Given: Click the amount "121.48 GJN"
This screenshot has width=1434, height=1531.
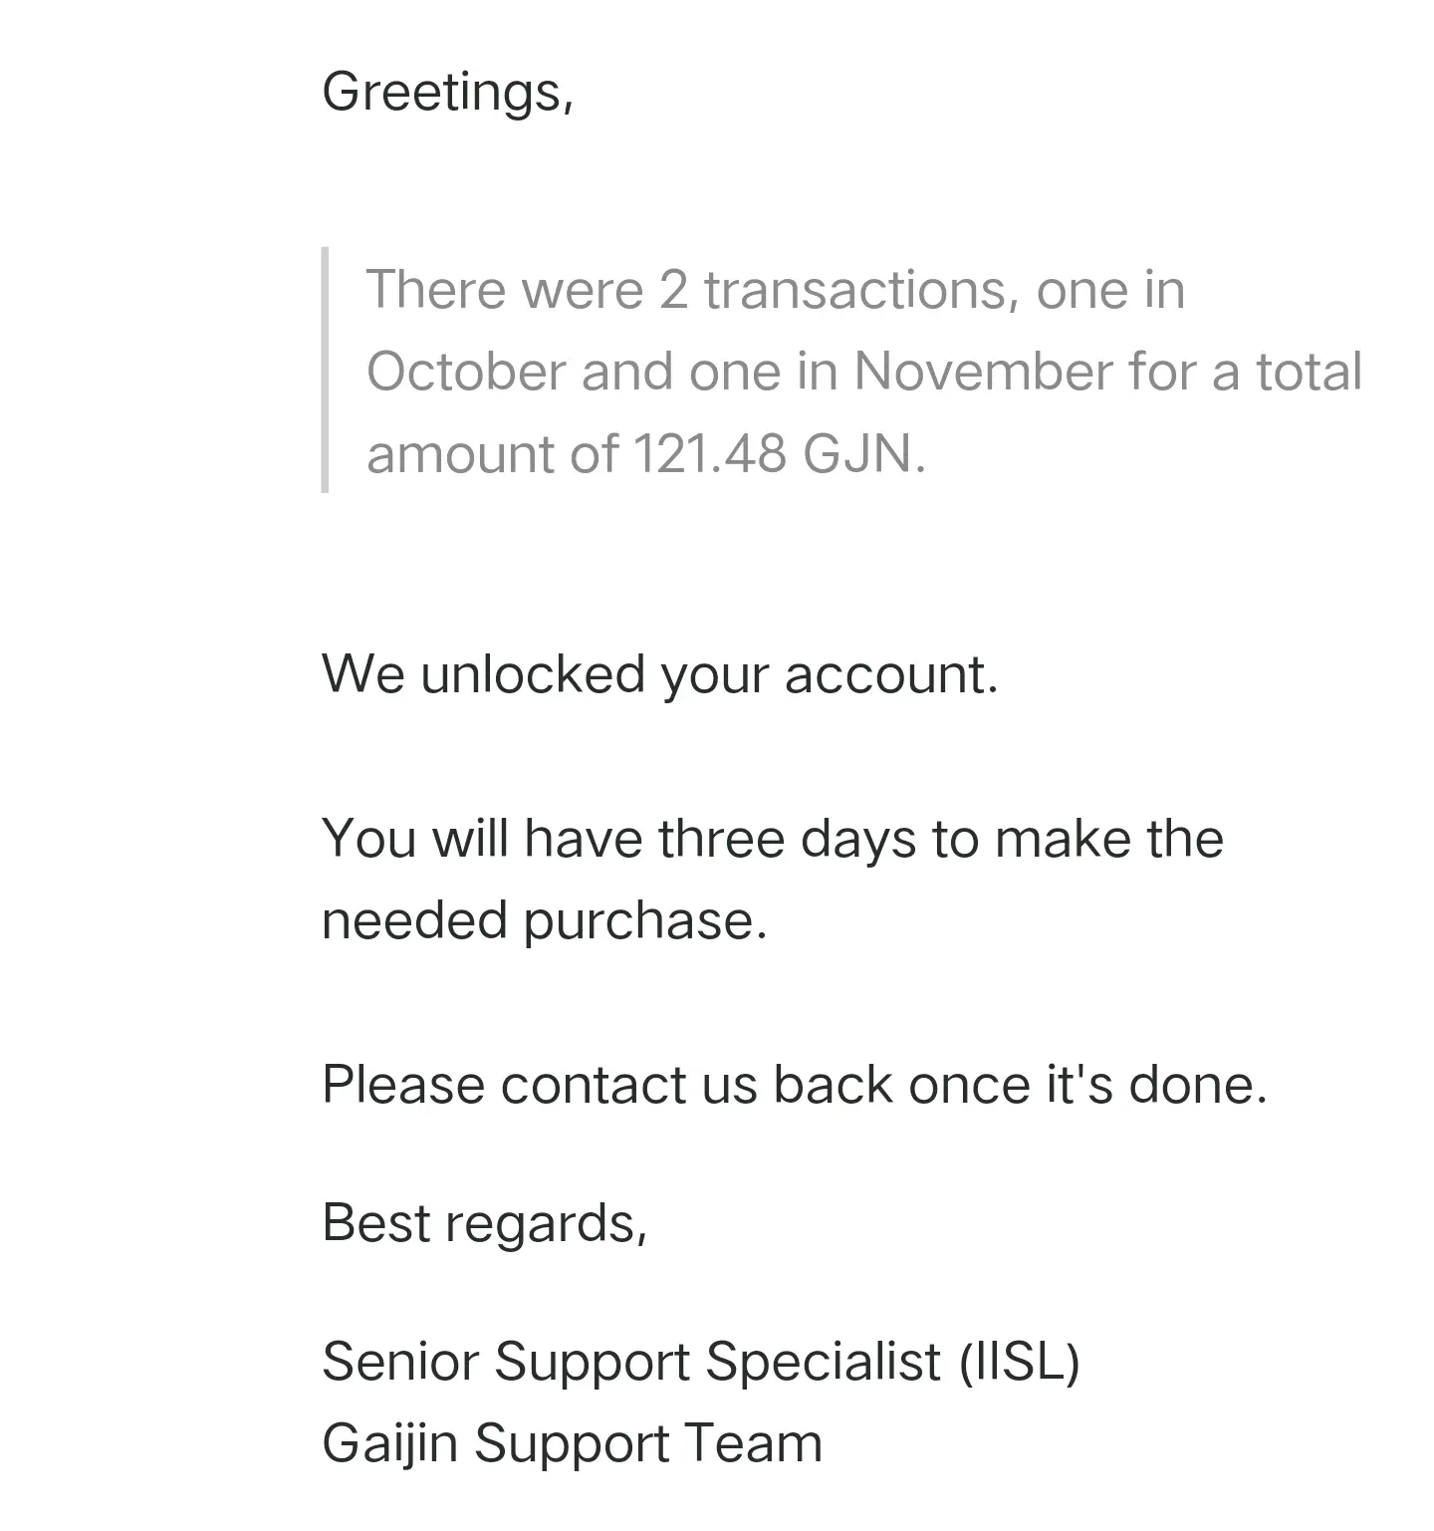Looking at the screenshot, I should [779, 454].
